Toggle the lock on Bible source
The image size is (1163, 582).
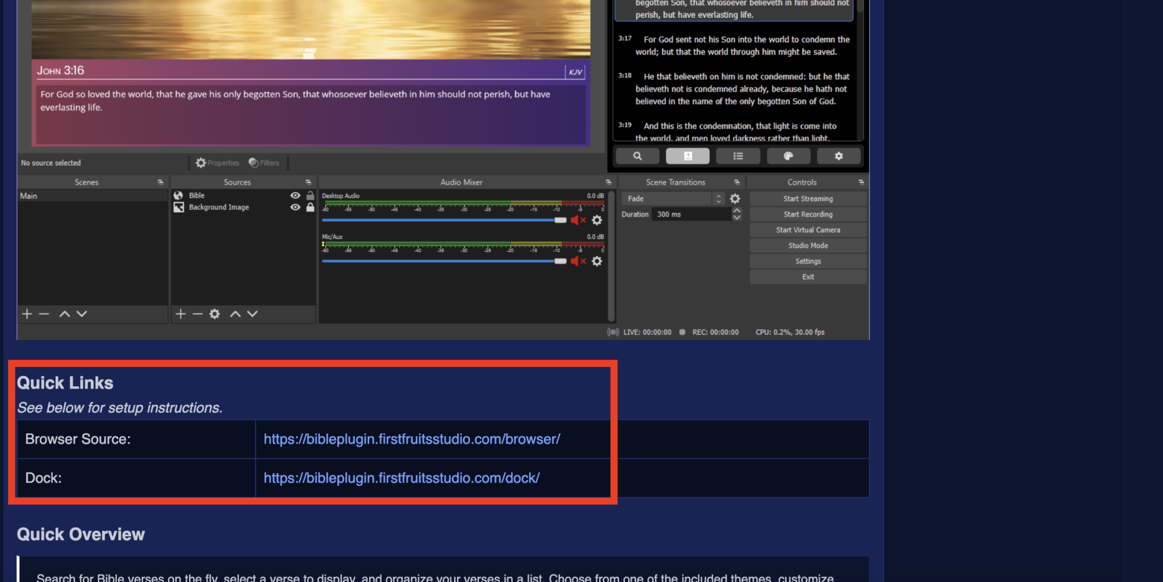pos(310,195)
